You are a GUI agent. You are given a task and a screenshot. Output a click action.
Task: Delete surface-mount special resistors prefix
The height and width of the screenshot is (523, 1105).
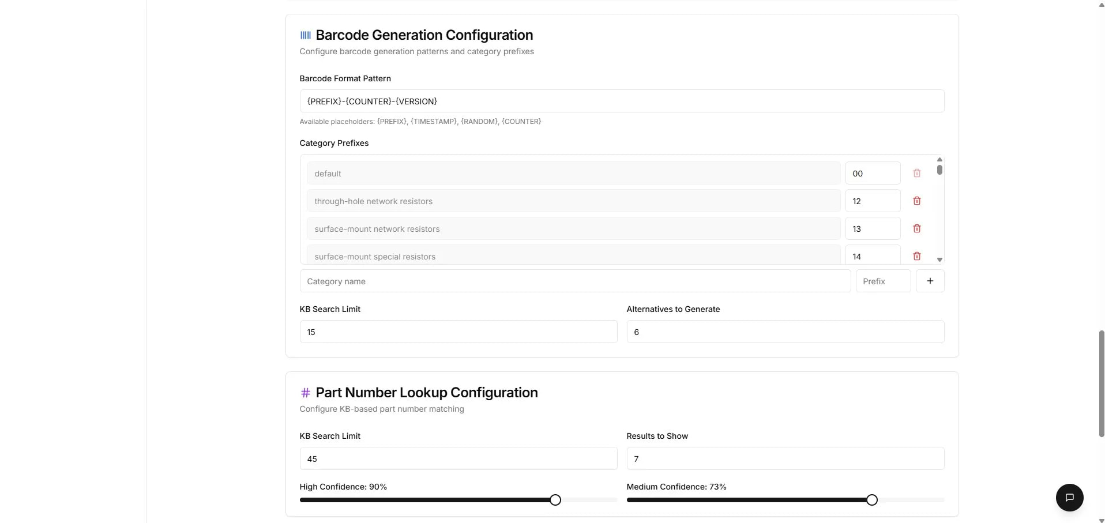click(916, 255)
